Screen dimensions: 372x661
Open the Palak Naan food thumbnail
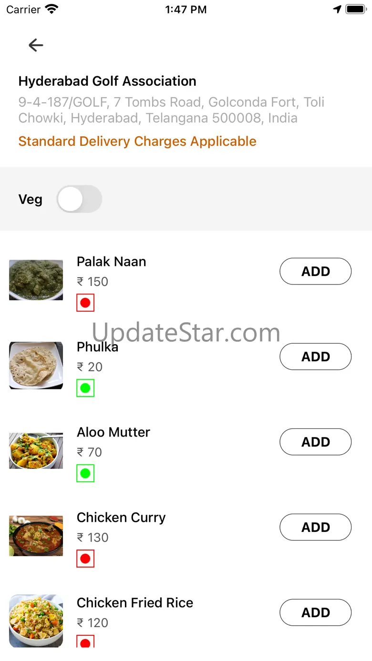36,280
